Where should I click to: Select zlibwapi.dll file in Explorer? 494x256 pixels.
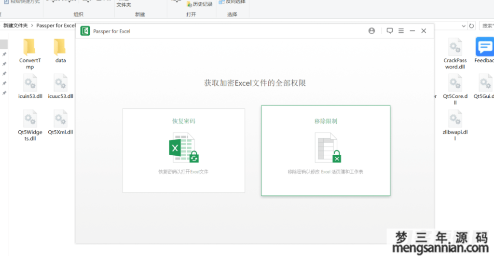[x=455, y=125]
